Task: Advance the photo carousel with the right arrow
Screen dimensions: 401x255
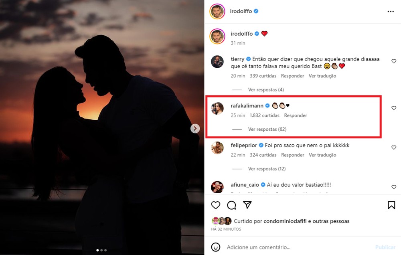Action: coord(195,128)
